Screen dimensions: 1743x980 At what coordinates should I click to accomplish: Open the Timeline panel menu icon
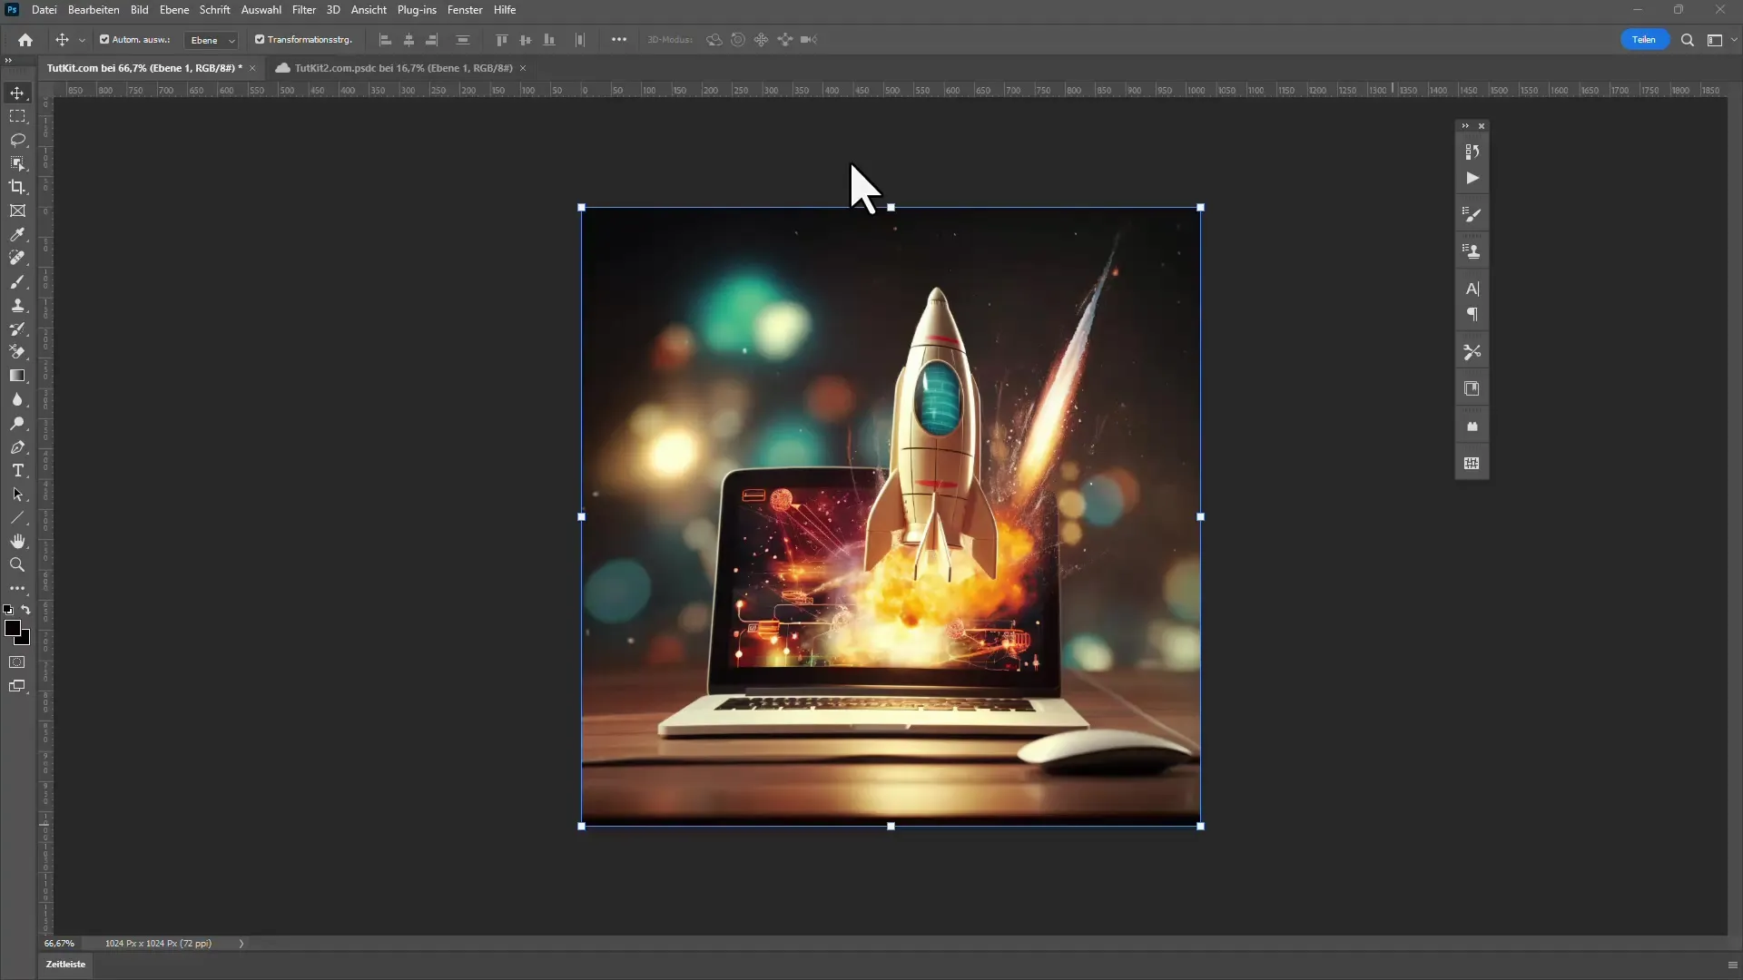(1732, 965)
